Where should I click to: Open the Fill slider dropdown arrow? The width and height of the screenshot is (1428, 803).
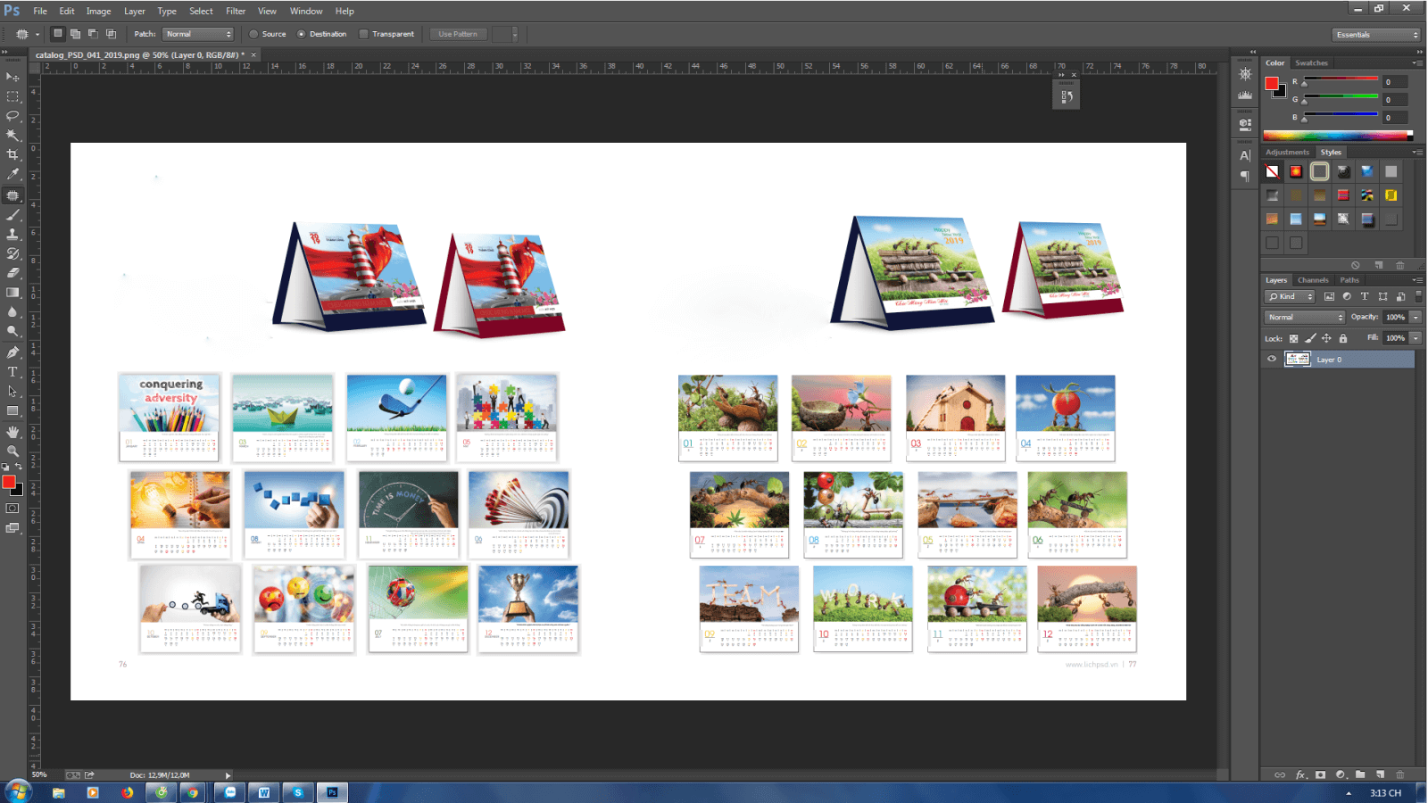(1416, 338)
